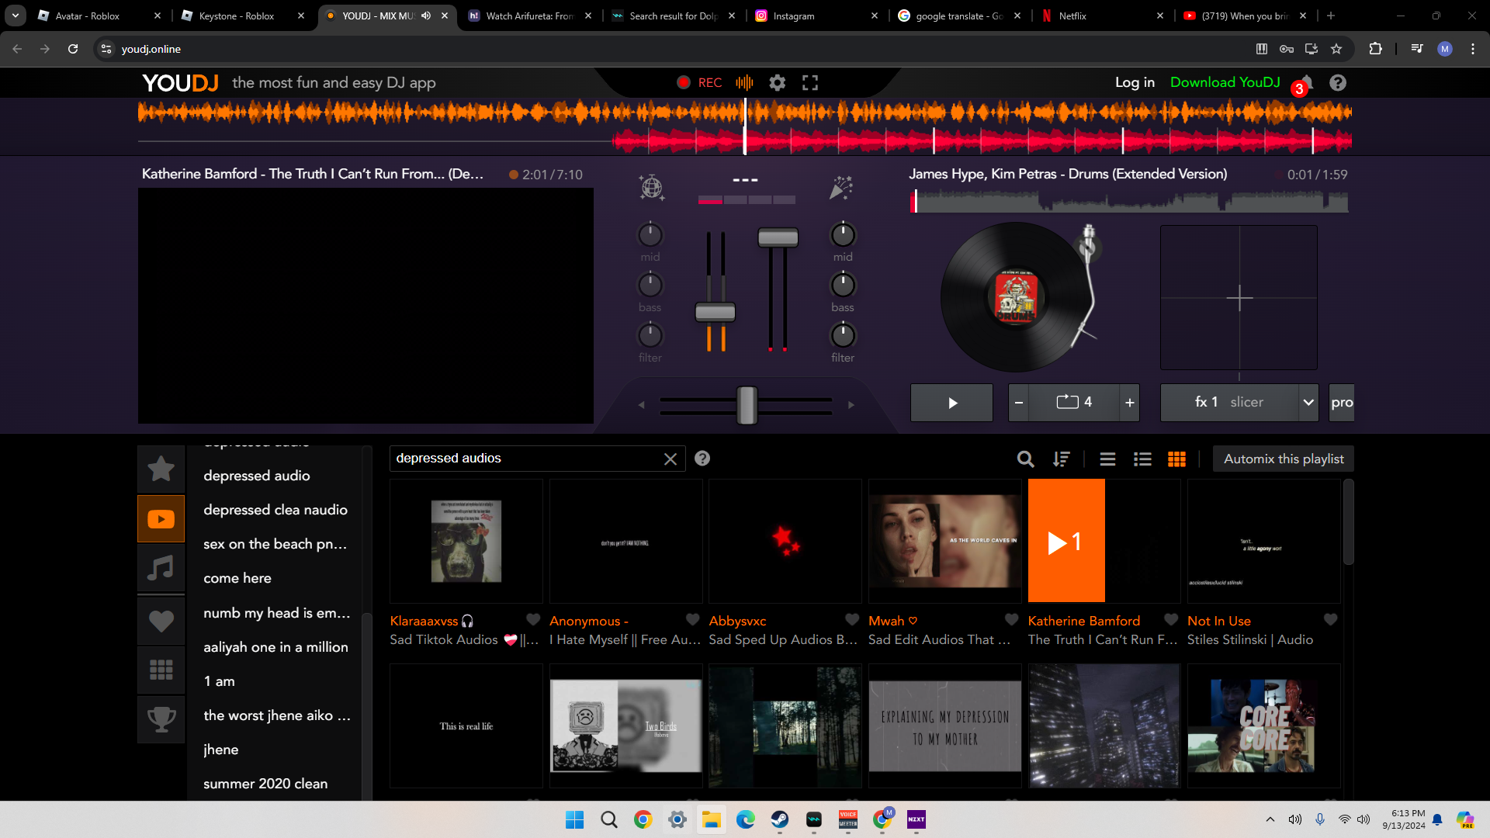Clear the depressed audios search text

[670, 459]
